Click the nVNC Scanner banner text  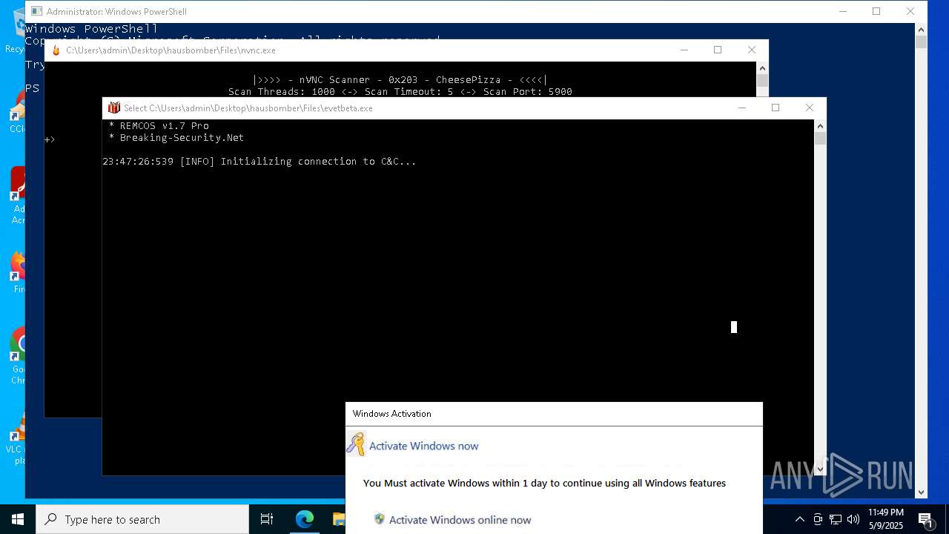point(400,80)
